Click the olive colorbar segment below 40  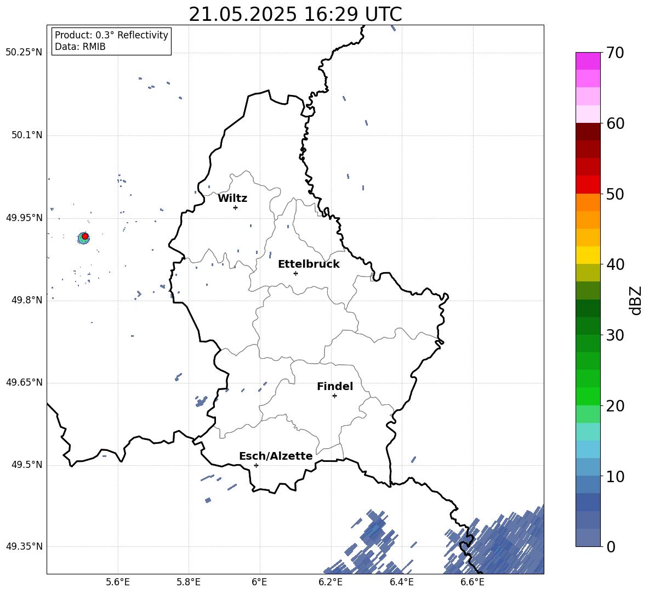coord(588,273)
